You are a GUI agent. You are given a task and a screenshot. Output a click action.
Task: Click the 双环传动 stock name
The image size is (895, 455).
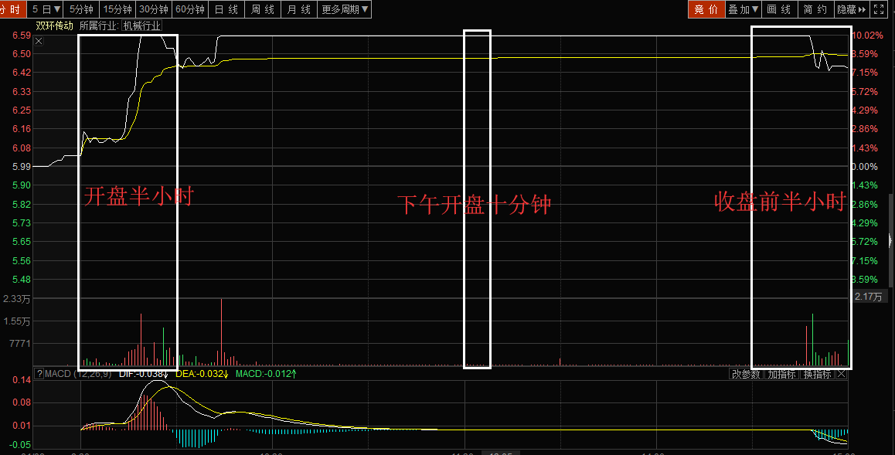click(x=55, y=25)
